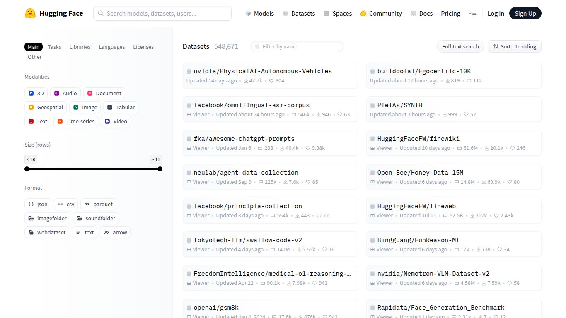
Task: Open the Datasets menu in the navbar
Action: [x=299, y=13]
